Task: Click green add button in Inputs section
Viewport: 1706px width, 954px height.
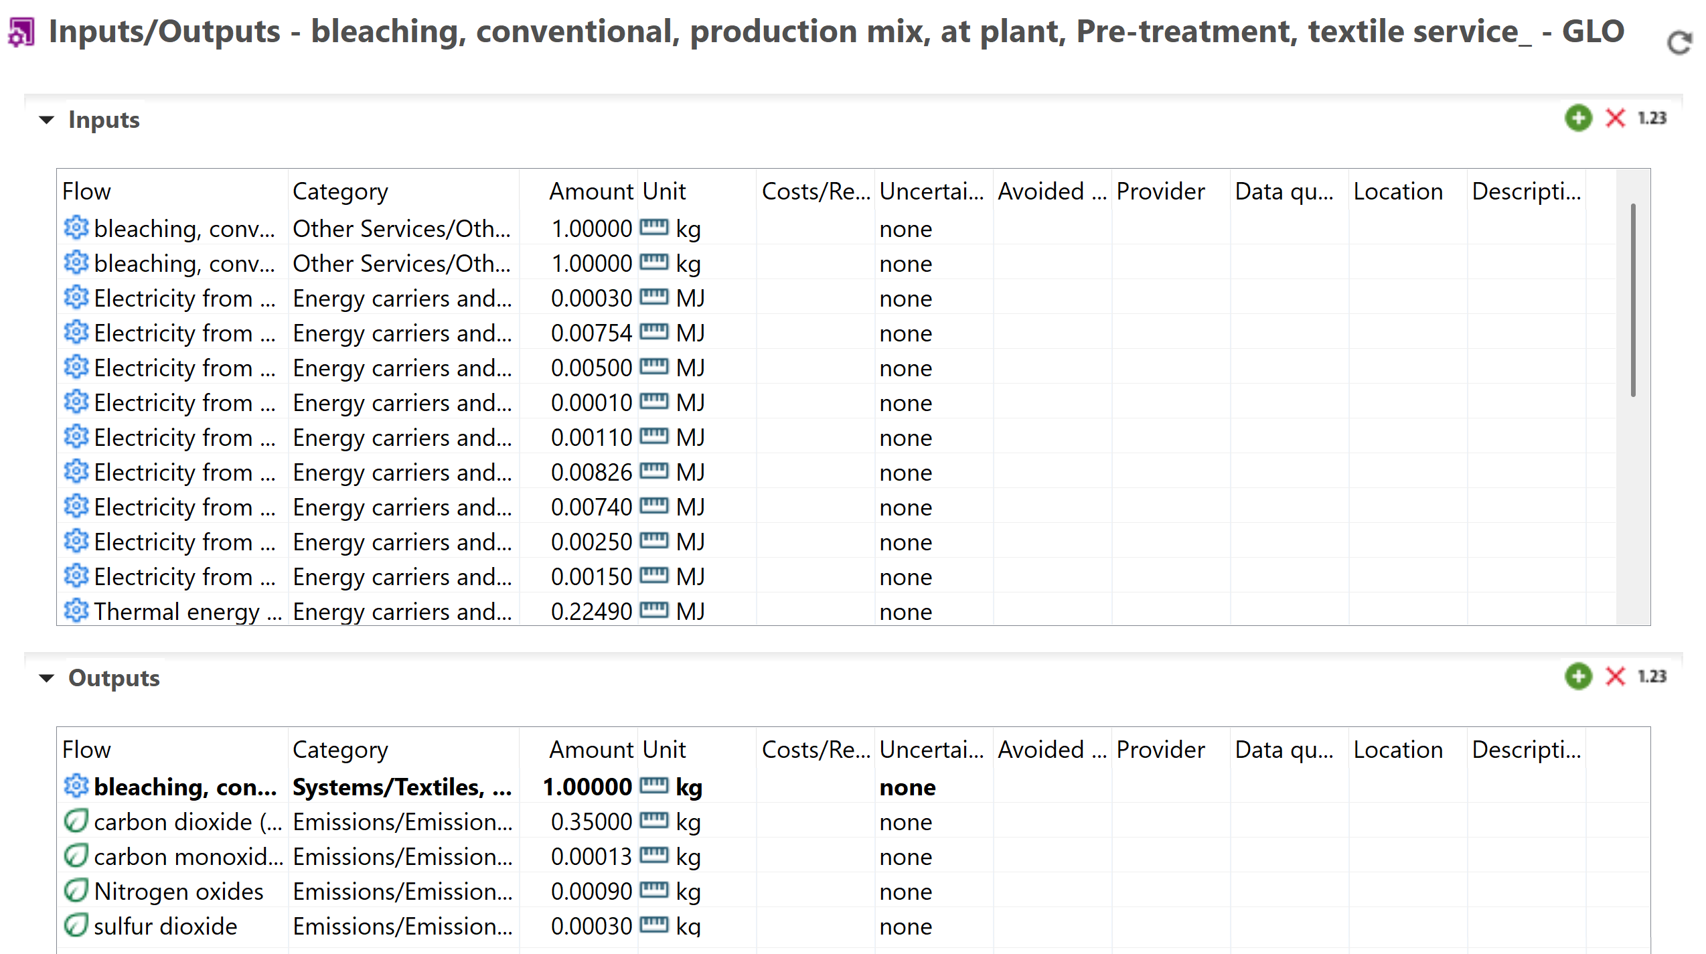Action: point(1577,118)
